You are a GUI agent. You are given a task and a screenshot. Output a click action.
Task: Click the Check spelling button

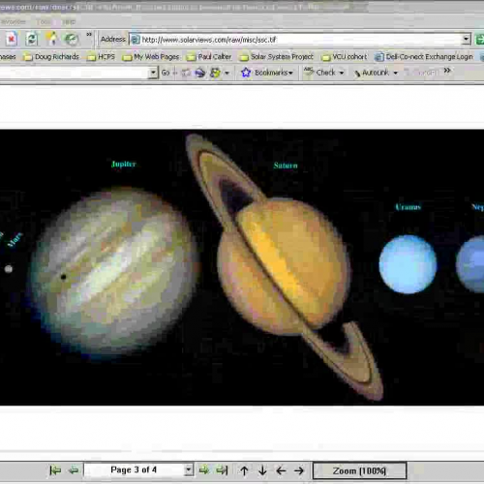(319, 73)
